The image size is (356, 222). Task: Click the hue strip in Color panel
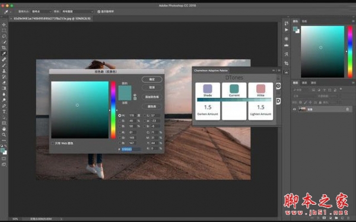click(x=350, y=52)
